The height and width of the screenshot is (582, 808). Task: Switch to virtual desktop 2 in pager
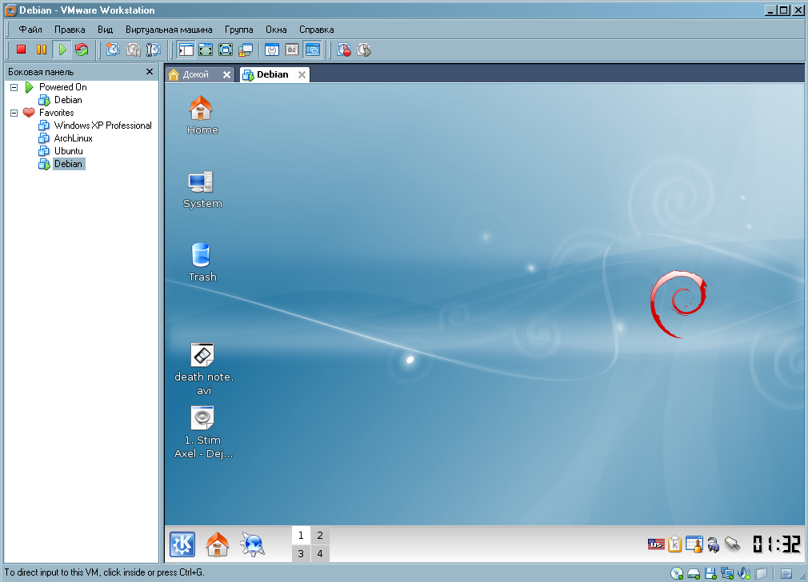click(320, 536)
